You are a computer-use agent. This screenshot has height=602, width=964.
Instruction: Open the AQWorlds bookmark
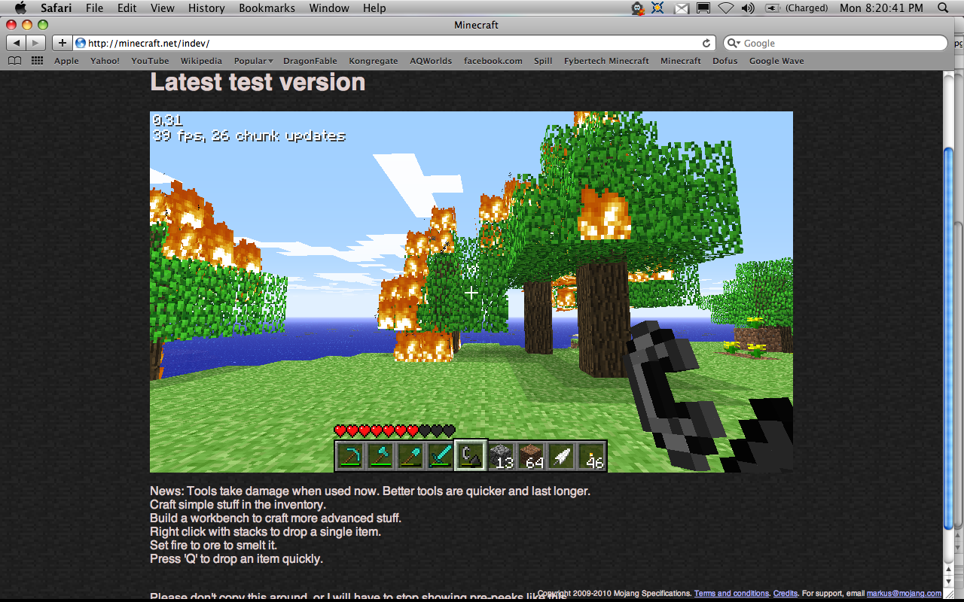[x=431, y=61]
